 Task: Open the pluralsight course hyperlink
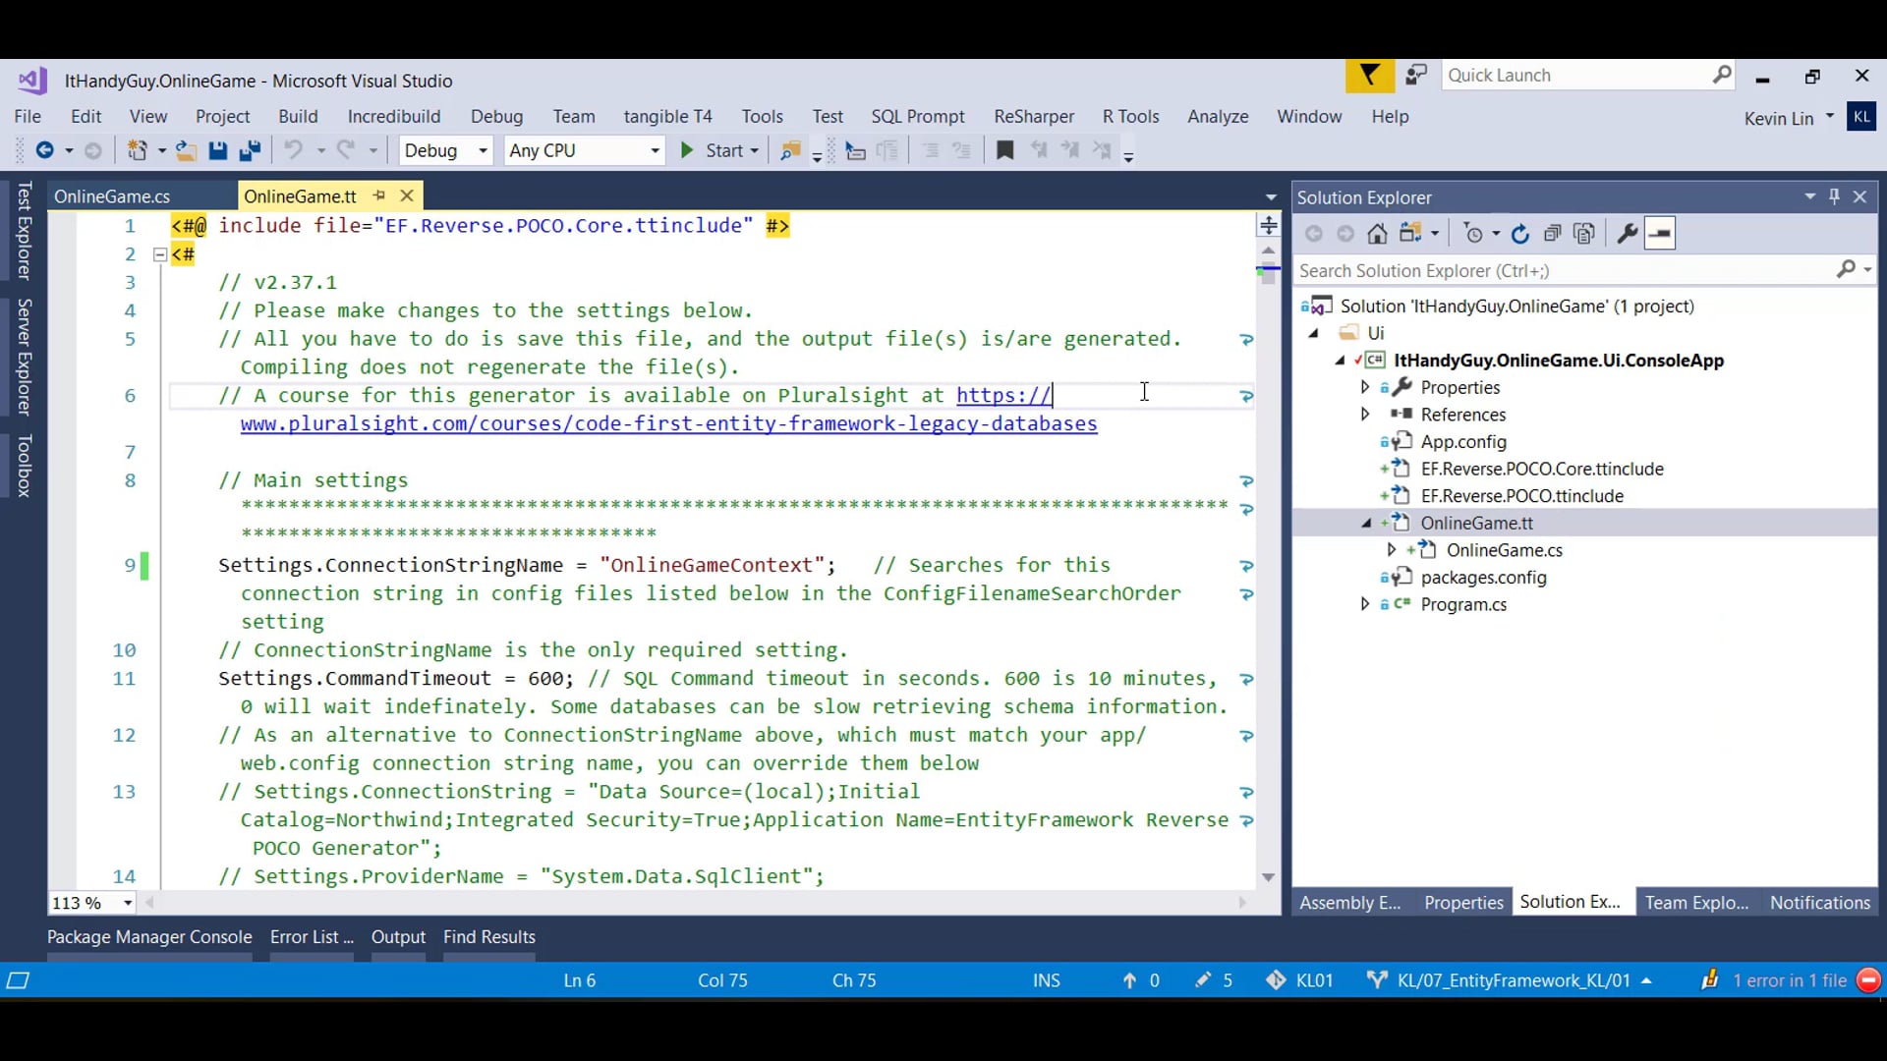[668, 423]
